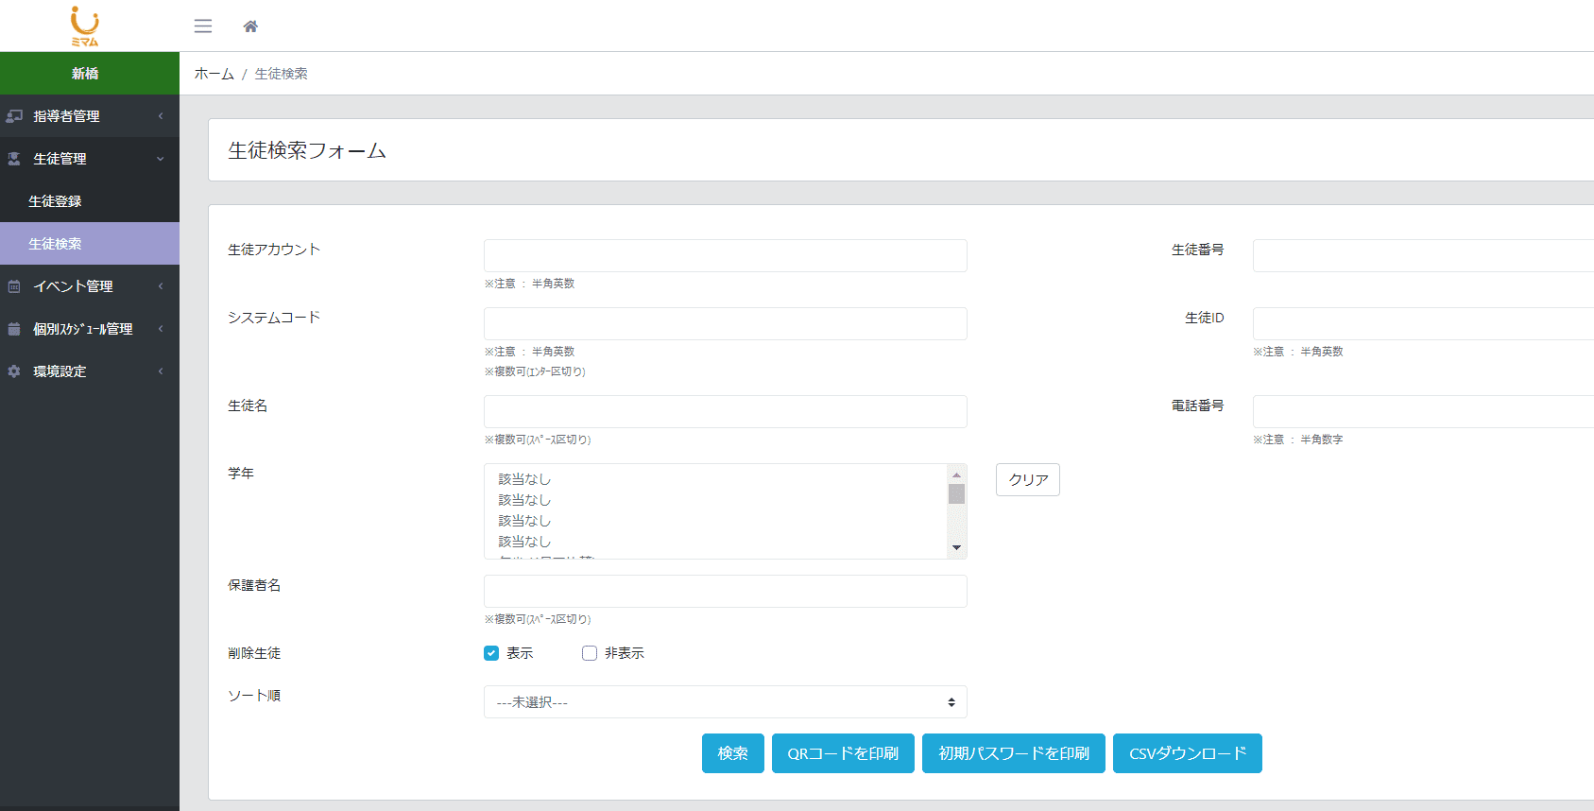Collapse the 生徒管理 menu chevron
The height and width of the screenshot is (811, 1594).
[x=161, y=159]
